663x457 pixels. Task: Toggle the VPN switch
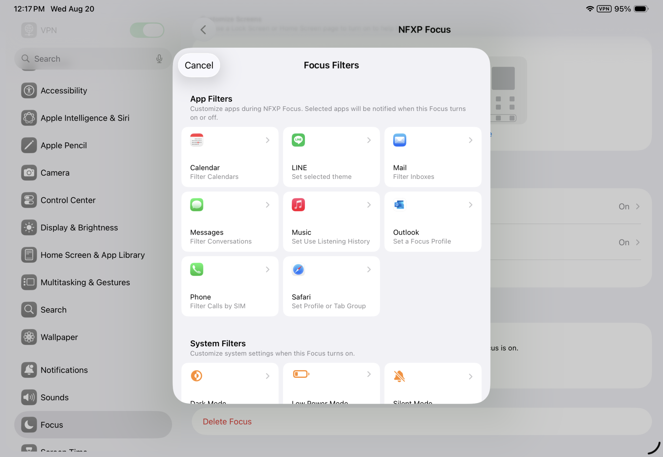[x=147, y=30]
